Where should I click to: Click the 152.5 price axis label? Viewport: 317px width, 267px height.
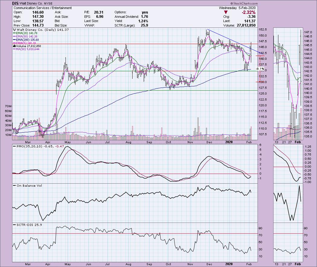point(263,30)
